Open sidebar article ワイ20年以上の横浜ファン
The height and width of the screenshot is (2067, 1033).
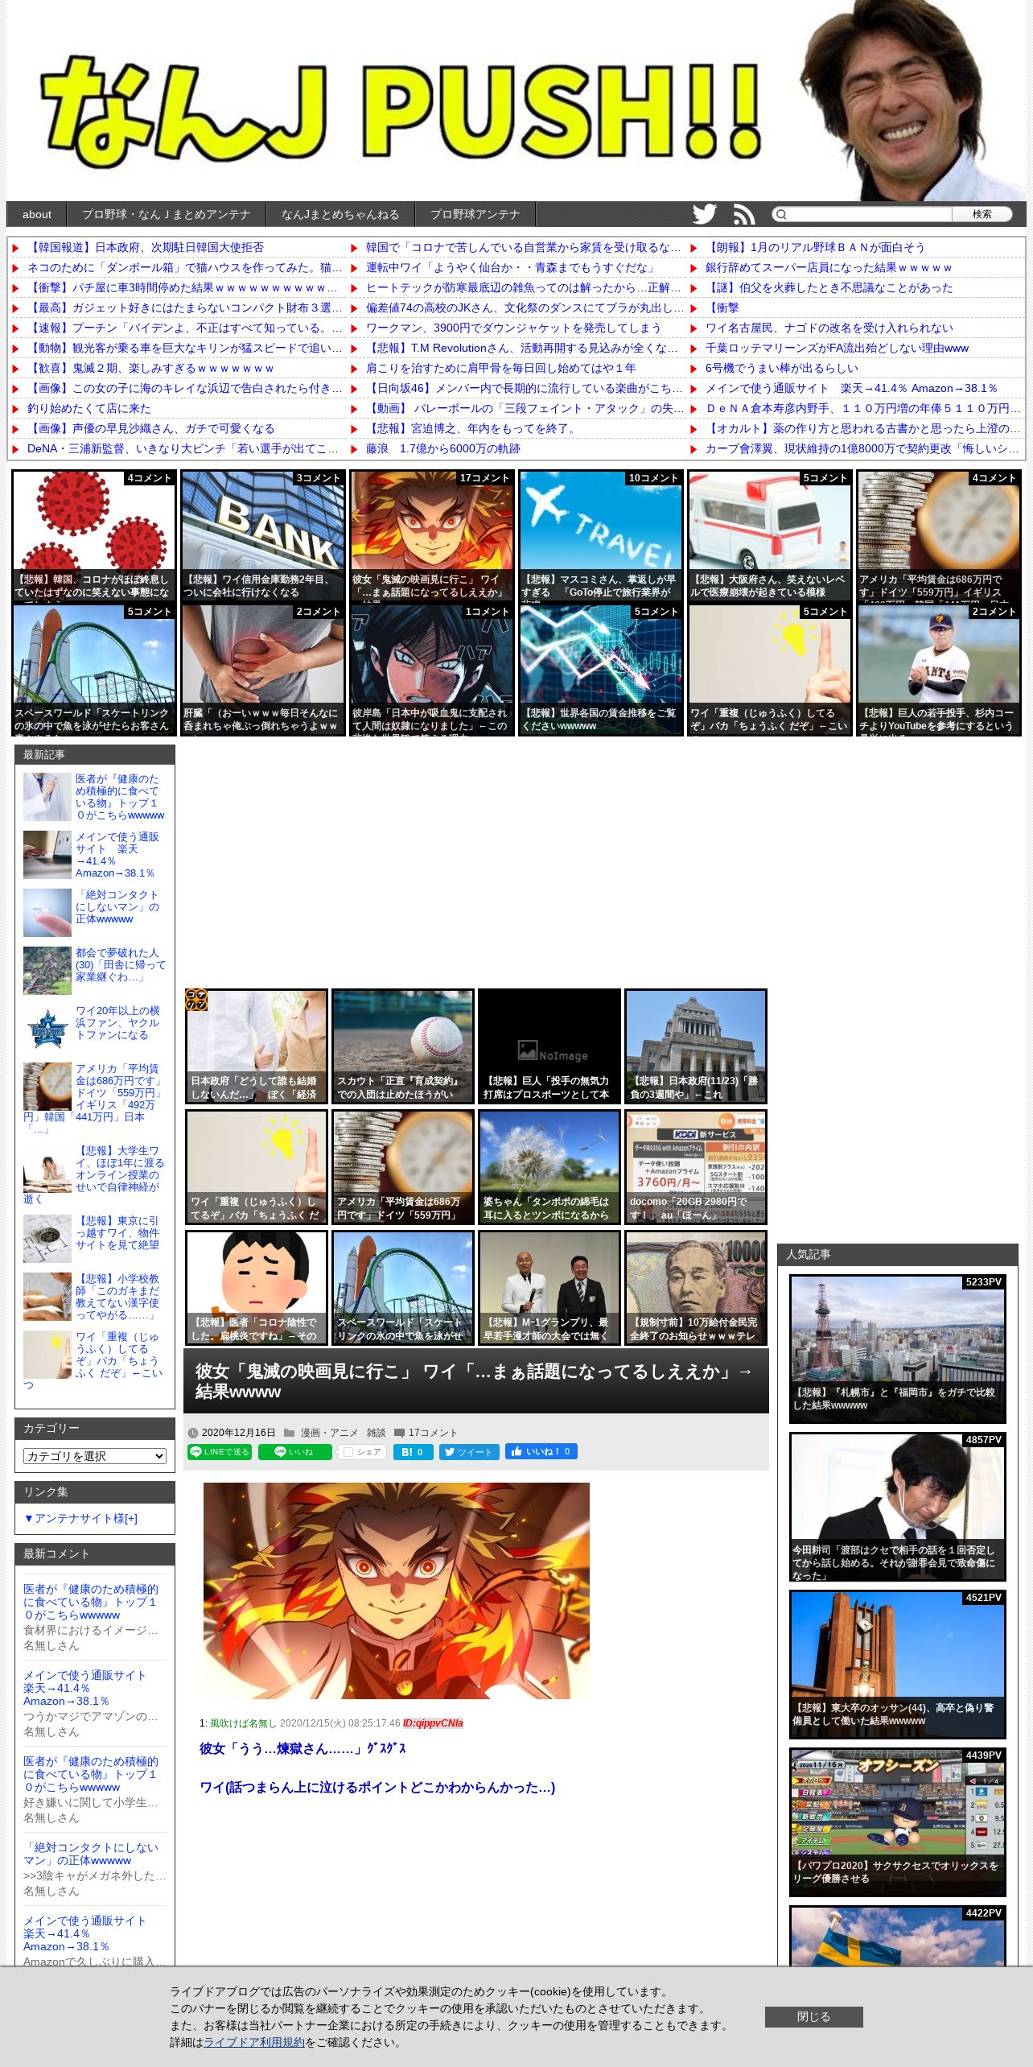(117, 1022)
